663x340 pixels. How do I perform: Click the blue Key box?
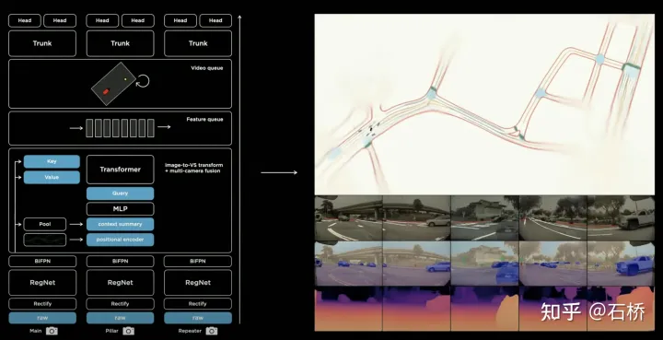pyautogui.click(x=52, y=161)
